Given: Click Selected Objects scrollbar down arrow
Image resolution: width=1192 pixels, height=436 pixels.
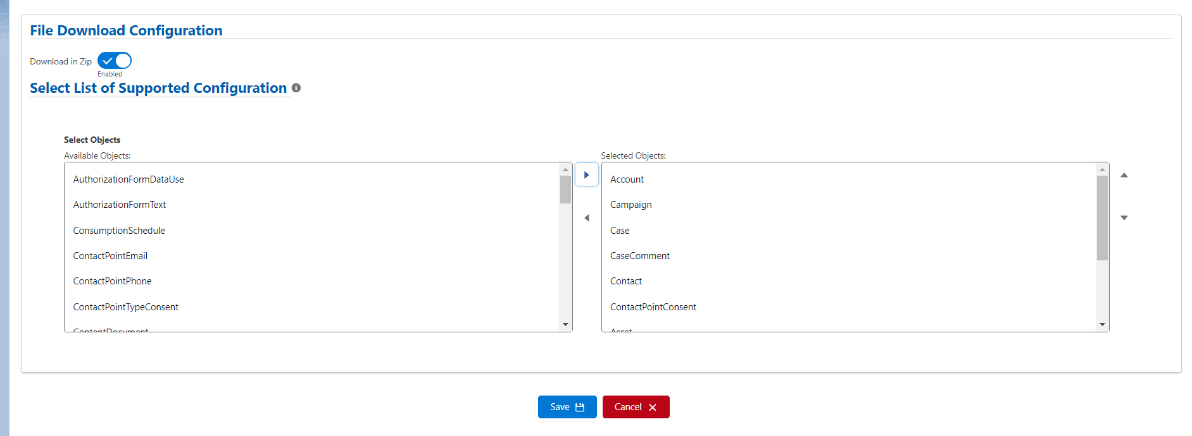Looking at the screenshot, I should pos(1102,325).
